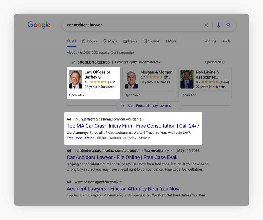Expand the More search categories menu
This screenshot has width=263, height=220.
(x=171, y=41)
